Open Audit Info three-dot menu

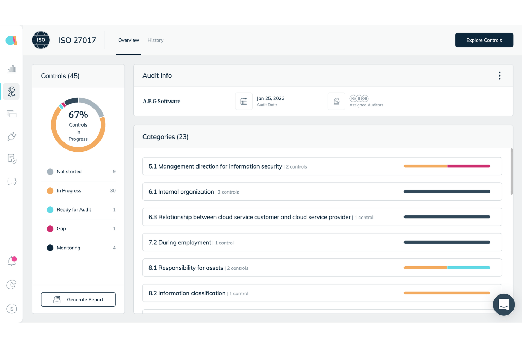point(499,75)
